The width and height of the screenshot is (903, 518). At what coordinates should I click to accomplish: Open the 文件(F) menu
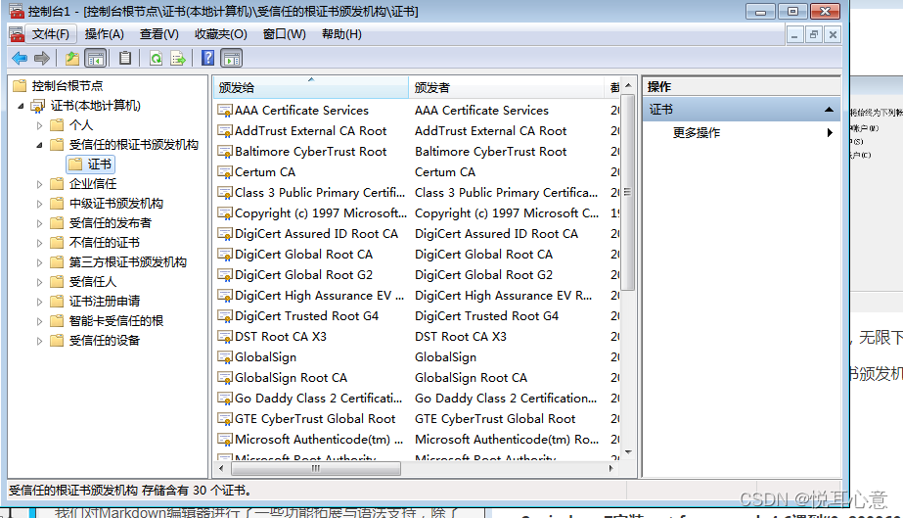(50, 34)
